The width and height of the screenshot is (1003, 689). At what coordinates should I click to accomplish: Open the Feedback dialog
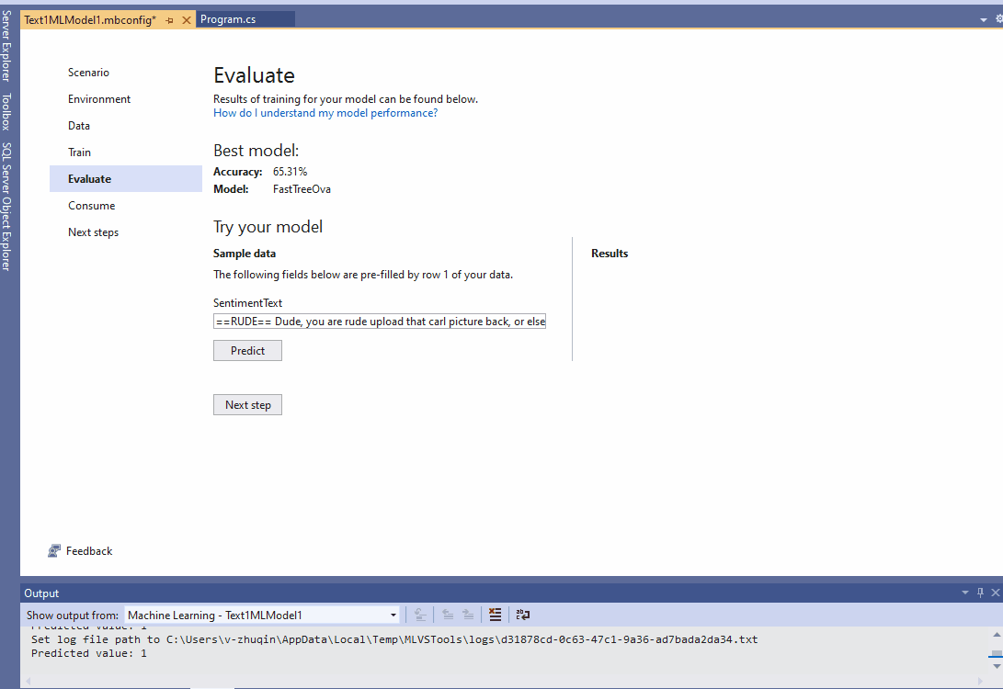pos(88,550)
